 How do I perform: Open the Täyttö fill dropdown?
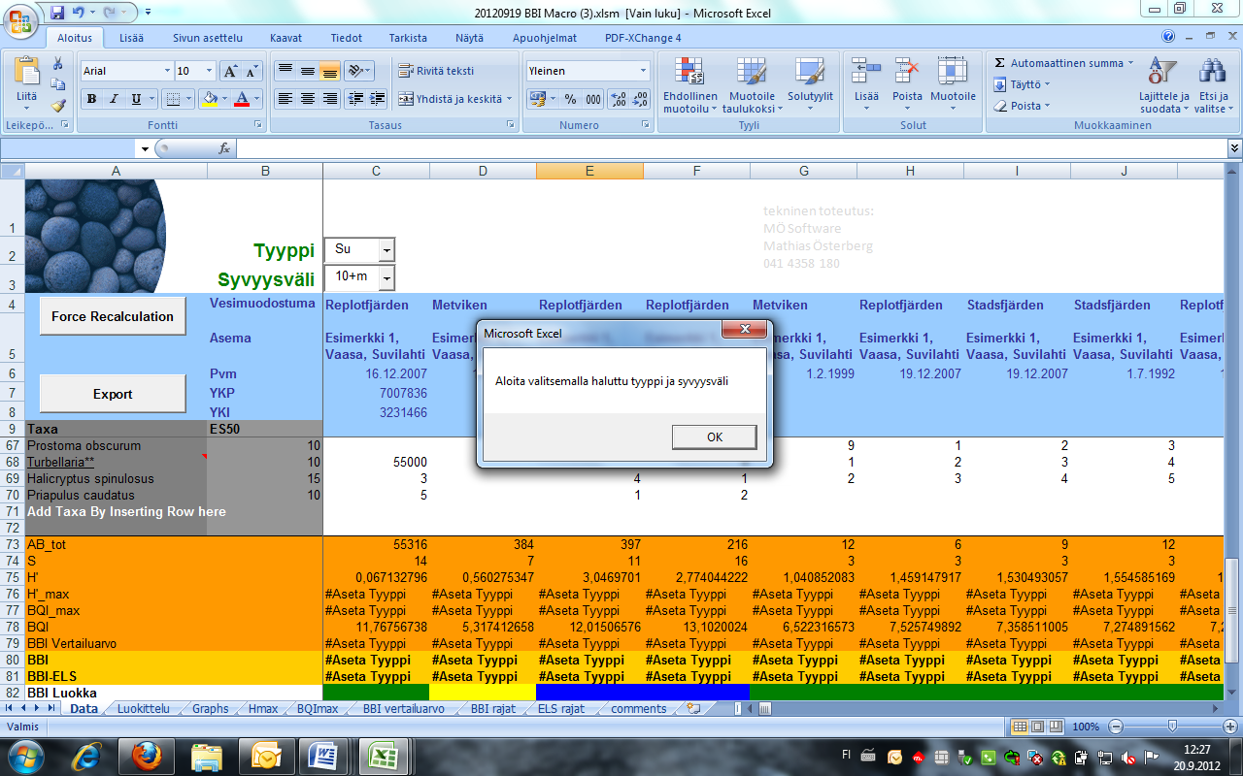click(x=1021, y=84)
